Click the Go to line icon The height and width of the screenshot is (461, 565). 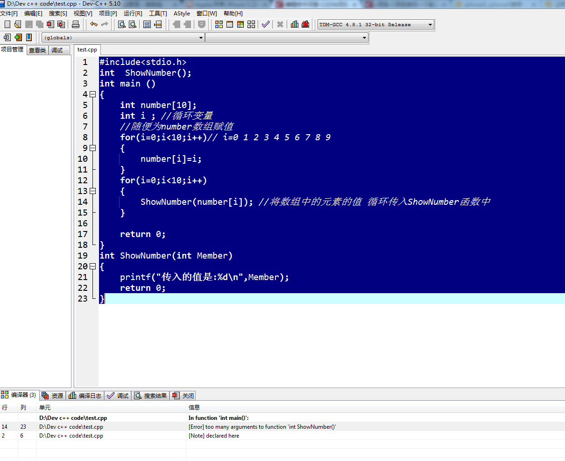click(x=158, y=24)
